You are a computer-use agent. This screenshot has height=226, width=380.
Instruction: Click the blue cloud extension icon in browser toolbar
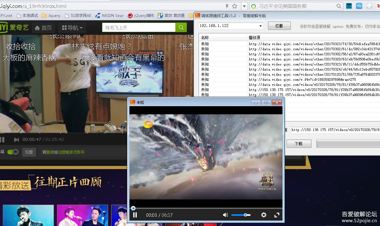tap(359, 6)
